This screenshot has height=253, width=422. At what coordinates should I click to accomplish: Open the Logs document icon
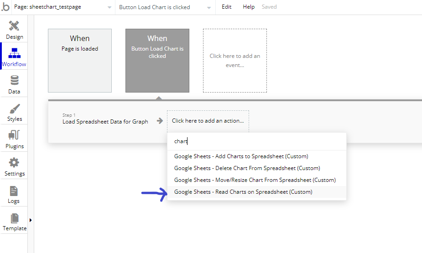click(x=14, y=191)
